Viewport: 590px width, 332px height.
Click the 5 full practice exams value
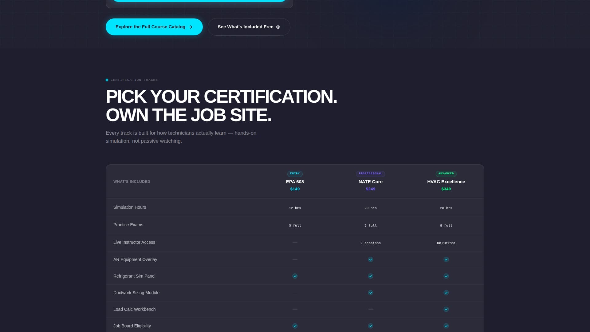370,226
